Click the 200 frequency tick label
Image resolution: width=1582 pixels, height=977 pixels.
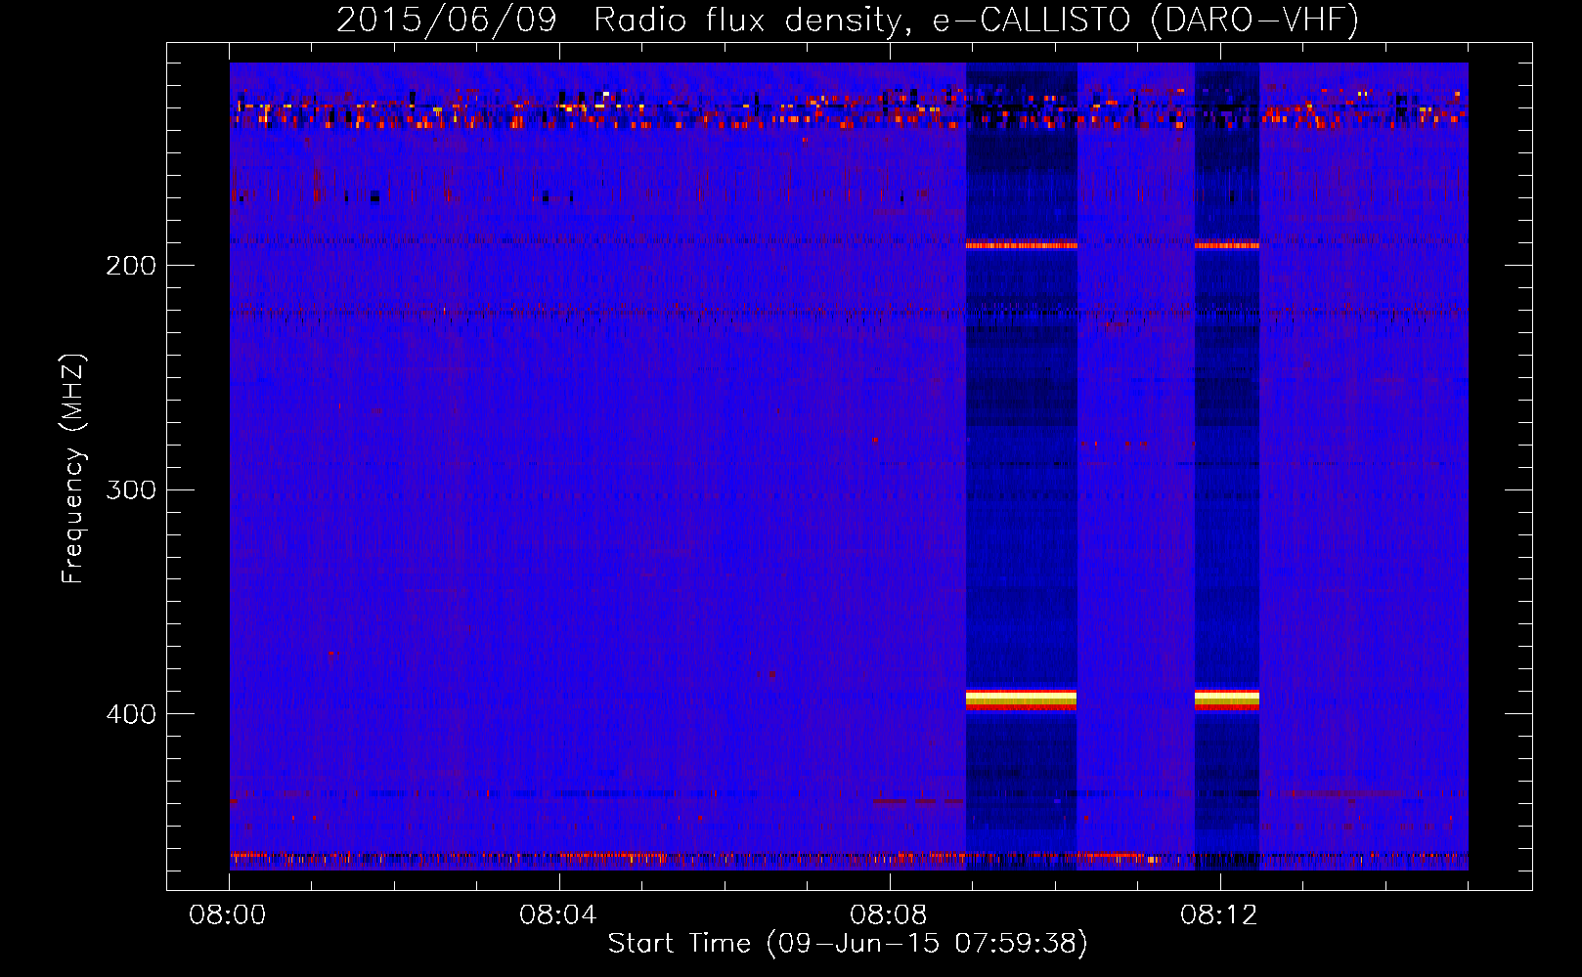point(131,265)
